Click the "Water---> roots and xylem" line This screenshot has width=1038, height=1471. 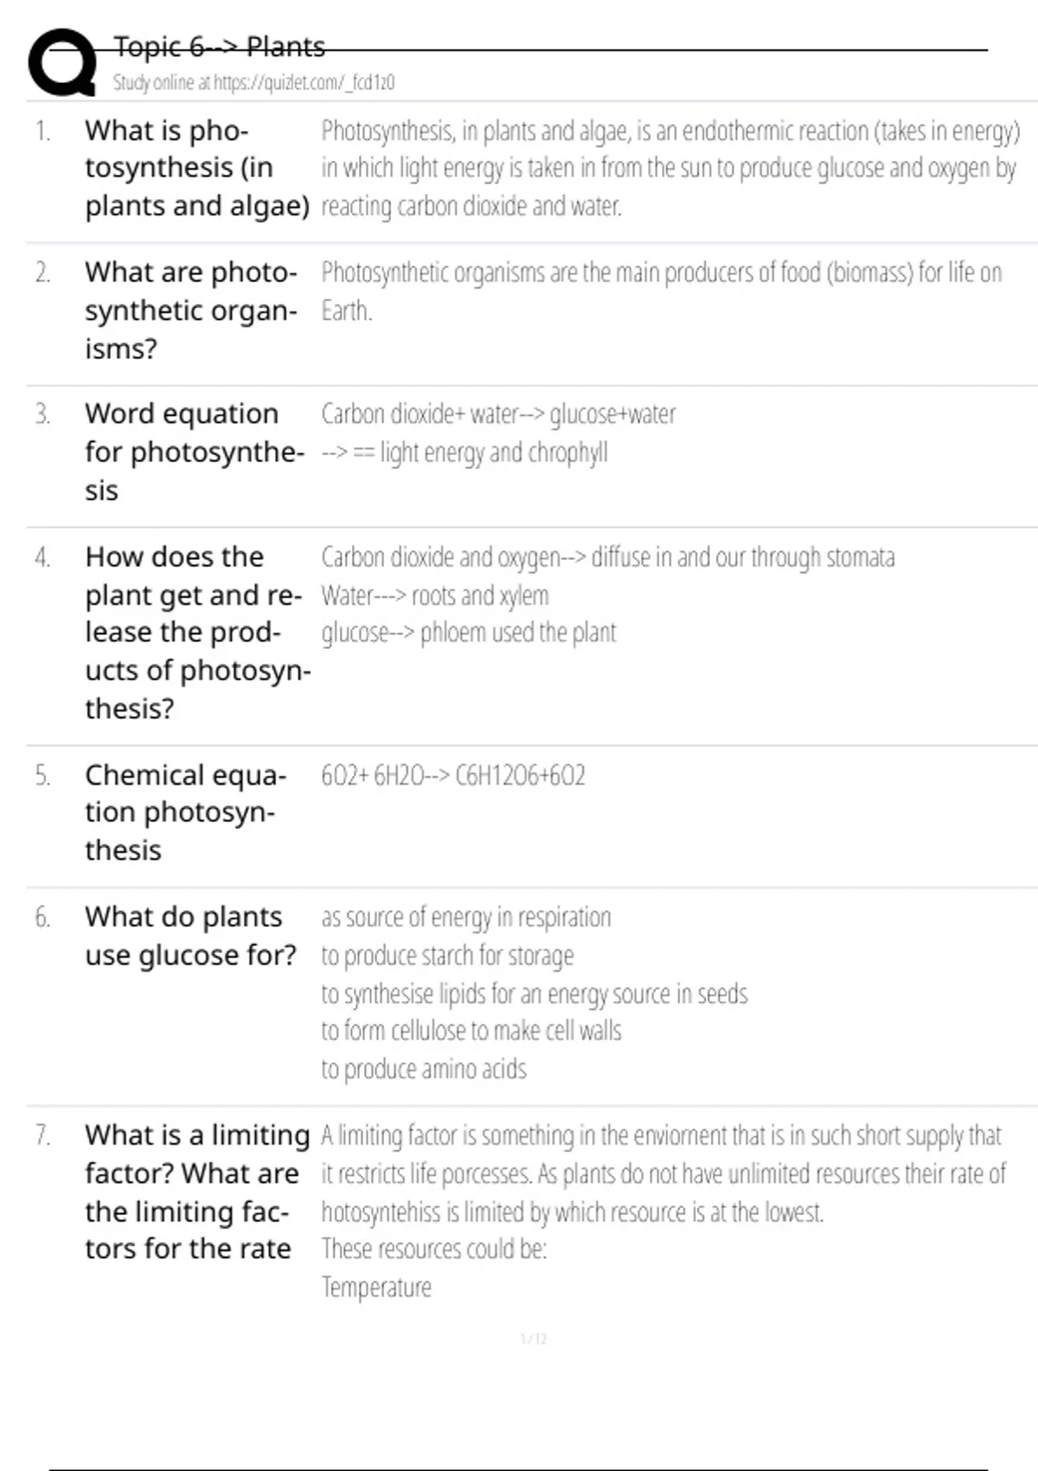(x=435, y=595)
